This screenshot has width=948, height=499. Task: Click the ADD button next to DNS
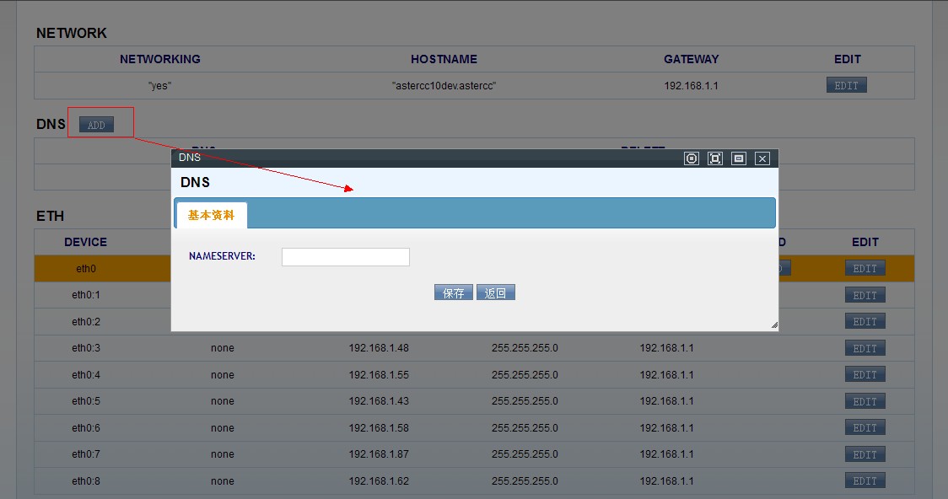[x=96, y=125]
